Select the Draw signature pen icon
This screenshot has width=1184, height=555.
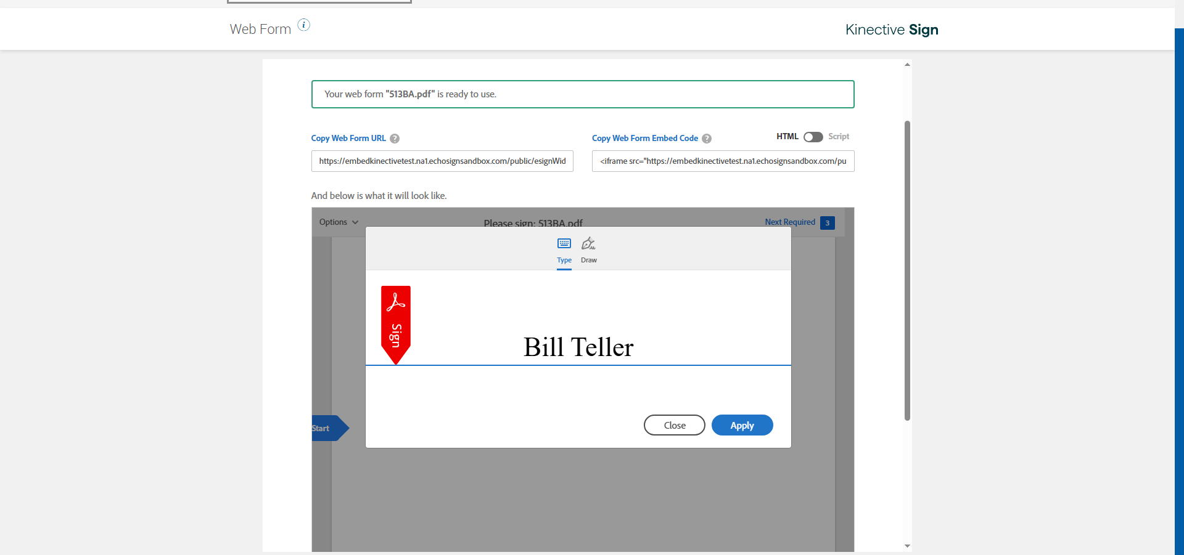pos(589,243)
